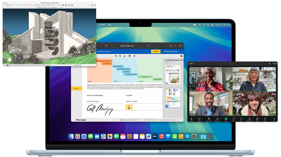Show Safari tab overview icon
Image resolution: width=281 pixels, height=157 pixels.
coord(180,46)
